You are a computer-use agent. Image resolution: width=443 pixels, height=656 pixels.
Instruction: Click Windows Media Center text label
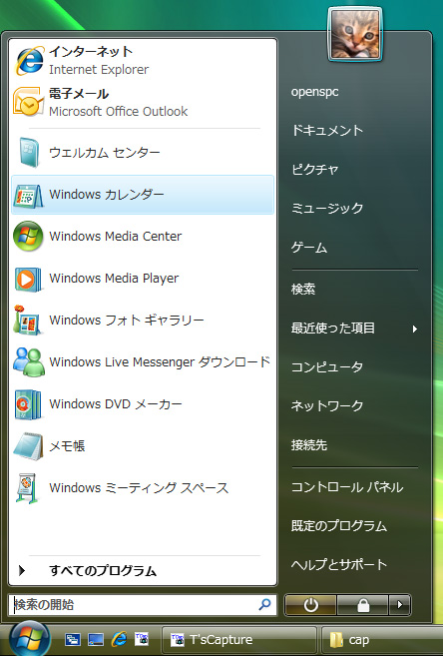click(116, 237)
